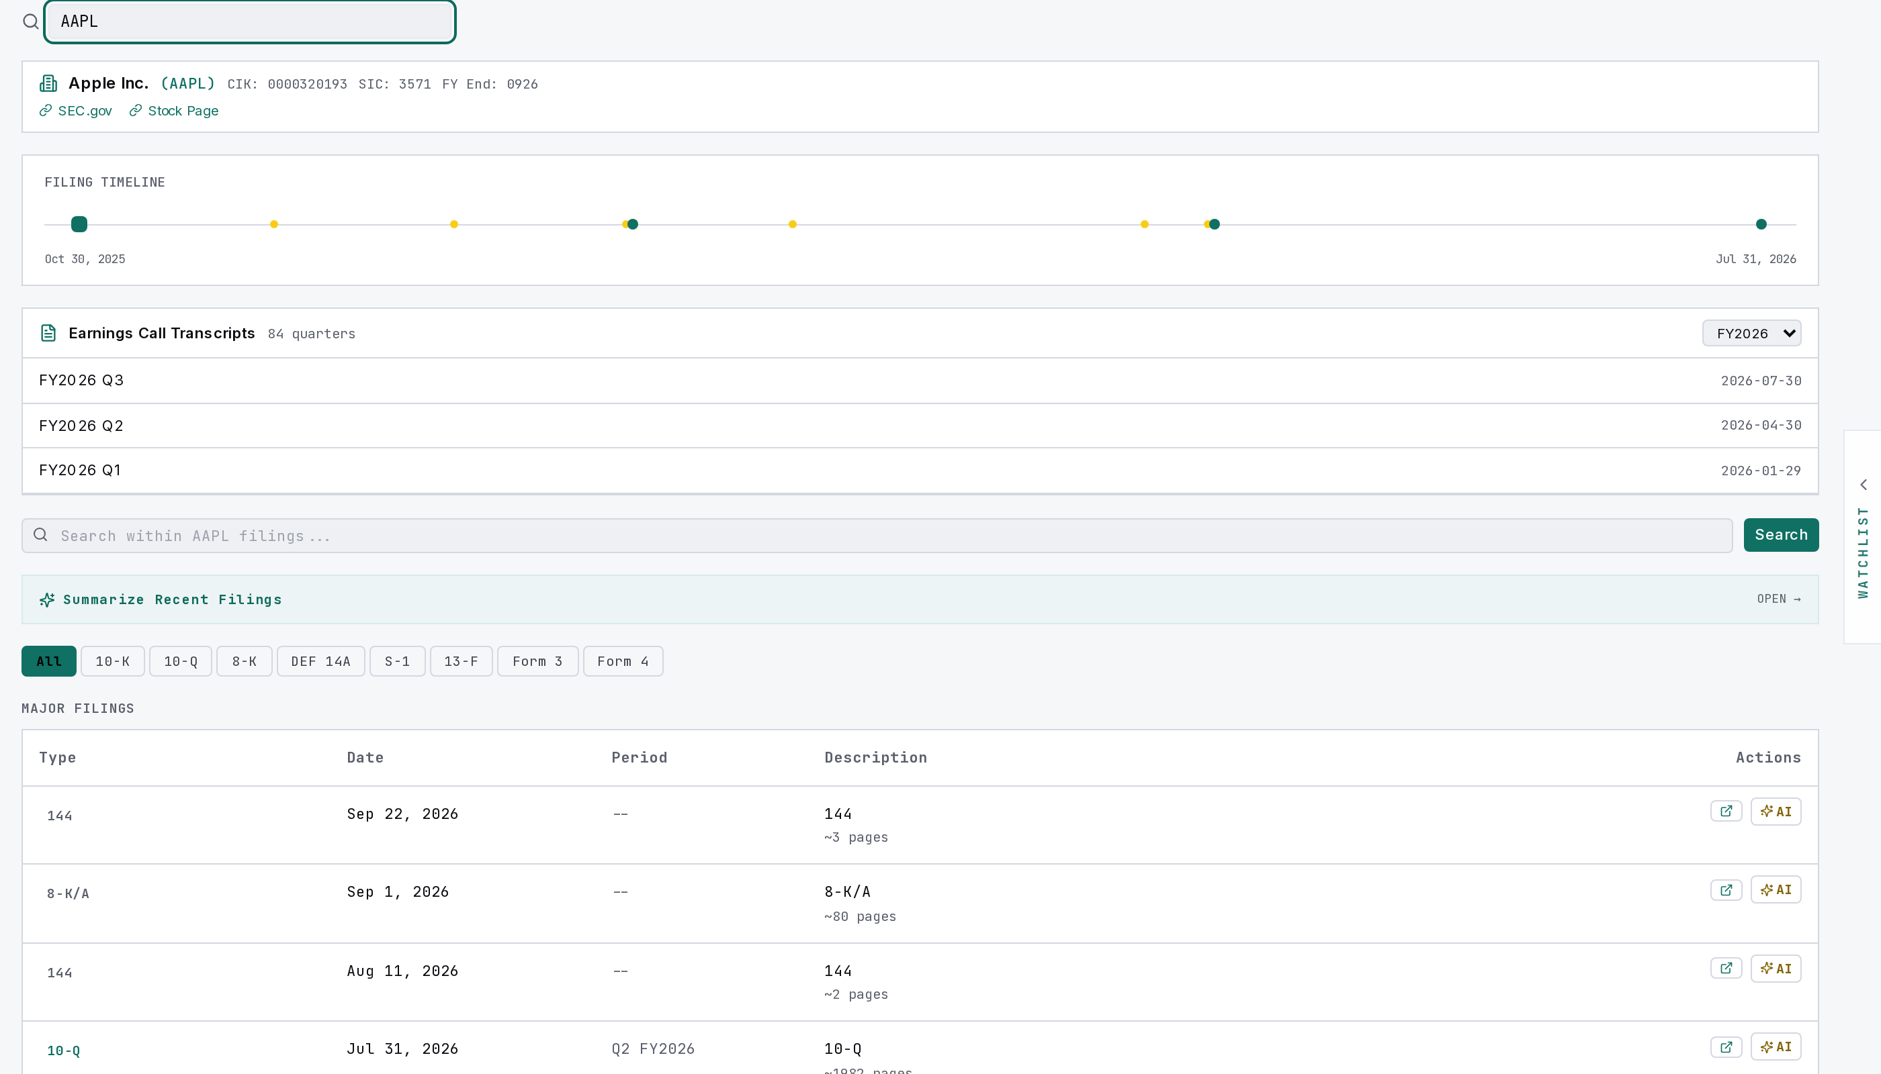Click the green Search button
Viewport: 1881px width, 1074px height.
click(x=1781, y=535)
